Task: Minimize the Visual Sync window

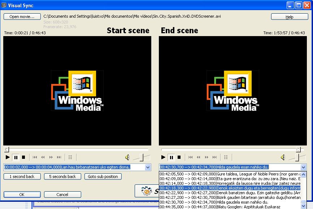Action: (x=290, y=5)
